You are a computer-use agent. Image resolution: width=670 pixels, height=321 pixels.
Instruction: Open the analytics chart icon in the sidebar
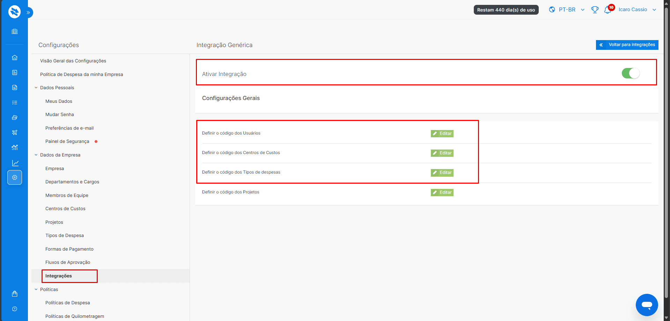pos(15,147)
